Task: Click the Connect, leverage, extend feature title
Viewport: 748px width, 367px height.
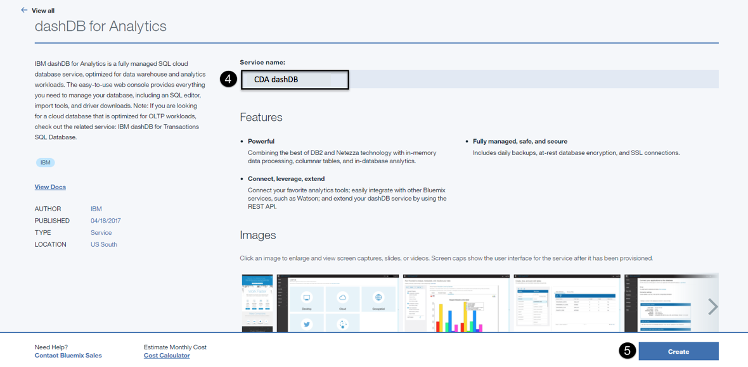Action: pos(287,178)
